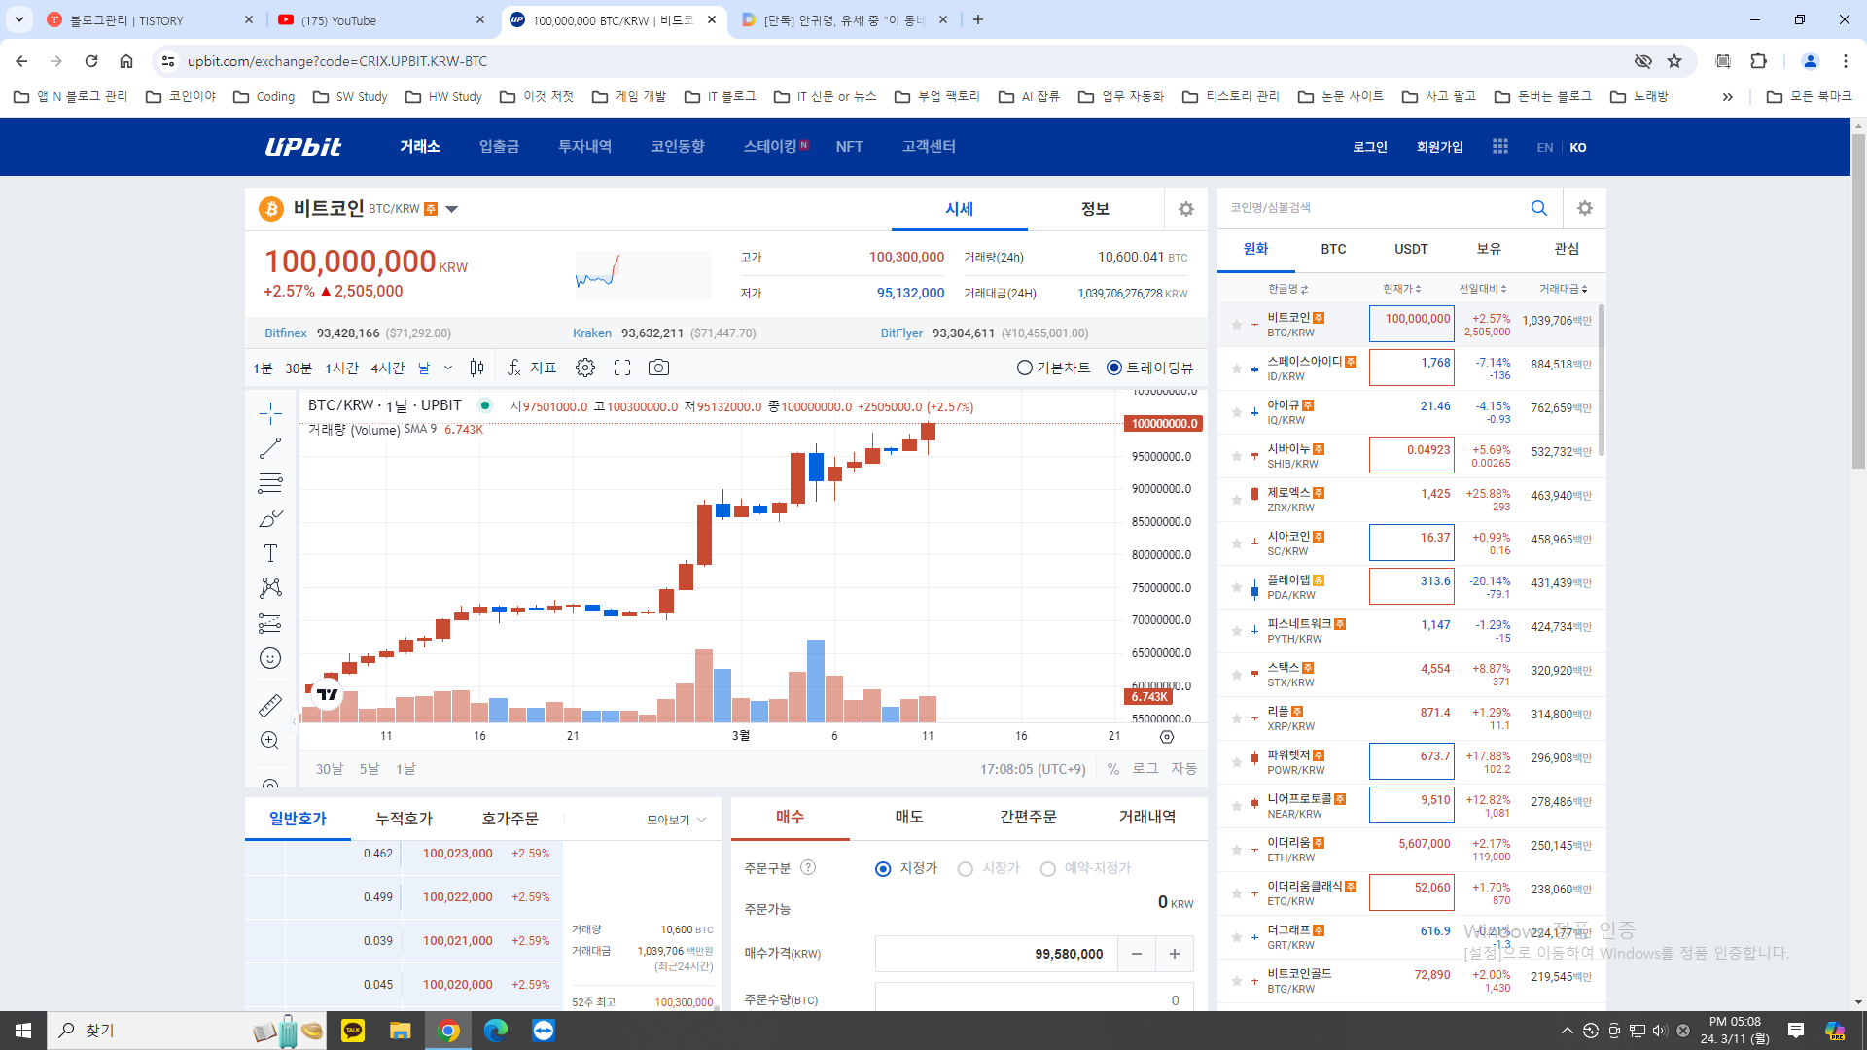Increase buy price with plus button
The image size is (1867, 1050).
click(1175, 954)
